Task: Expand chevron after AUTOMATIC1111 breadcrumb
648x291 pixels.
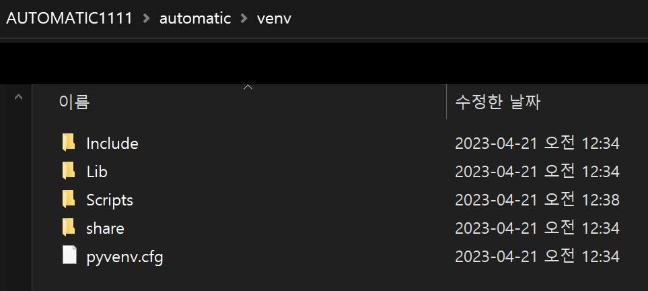Action: 146,19
